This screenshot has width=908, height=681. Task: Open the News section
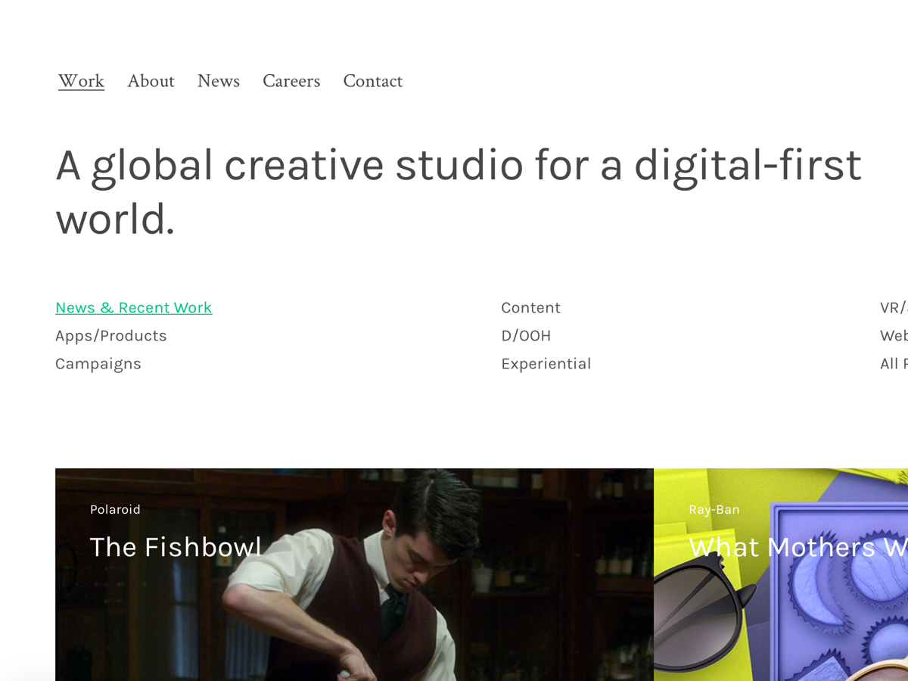[x=219, y=81]
